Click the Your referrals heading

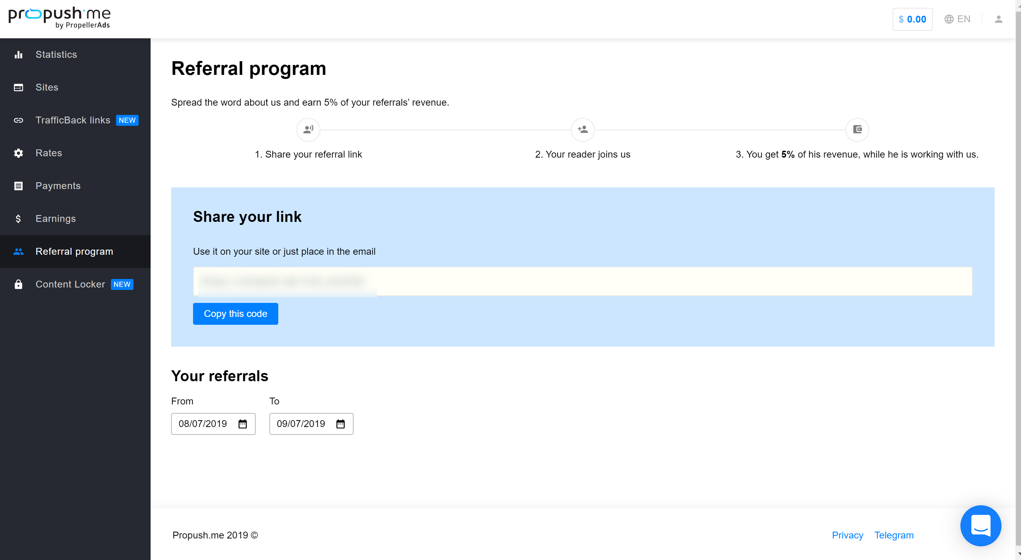220,376
